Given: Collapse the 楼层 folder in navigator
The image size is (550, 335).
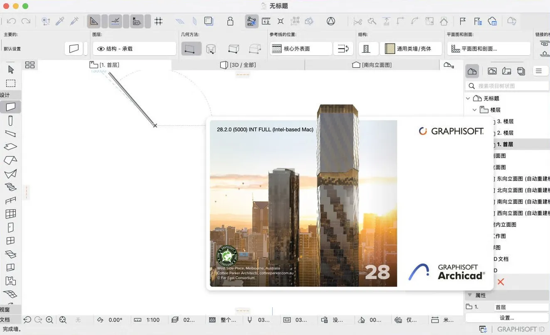Looking at the screenshot, I should [x=475, y=110].
